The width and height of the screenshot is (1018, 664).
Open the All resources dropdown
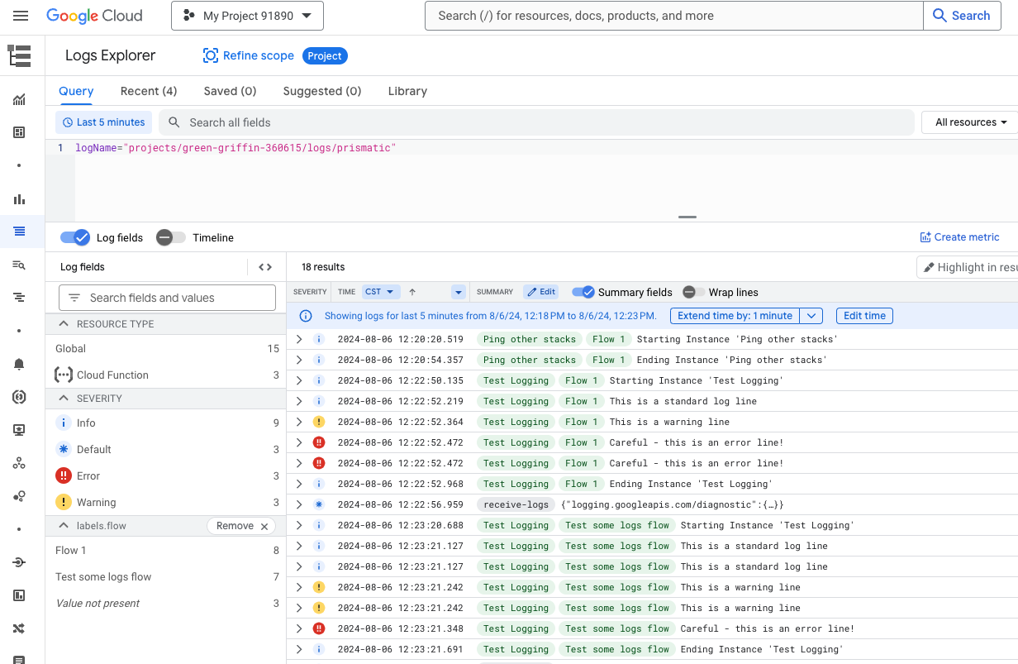click(970, 122)
